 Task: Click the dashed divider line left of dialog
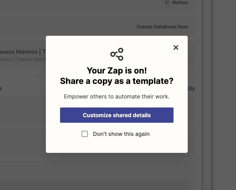(x=23, y=77)
